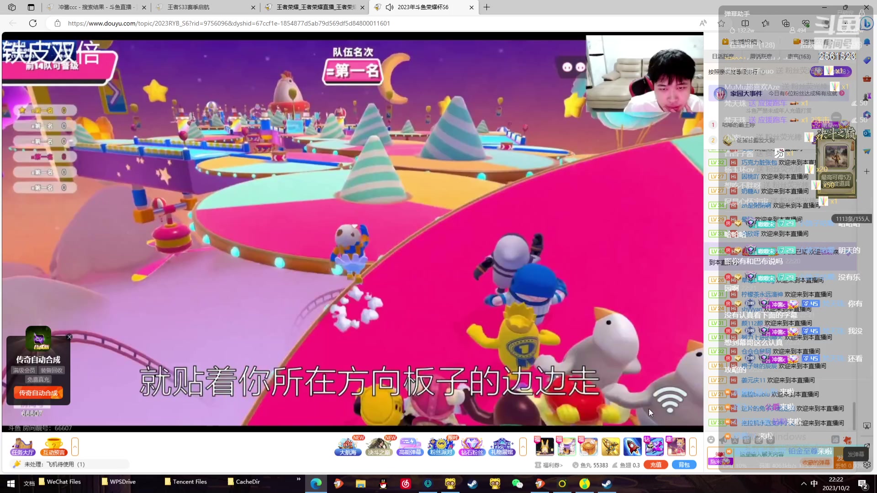The height and width of the screenshot is (493, 877).
Task: Mute the 2023年斗鱼荣耀杯 tab audio
Action: tap(390, 7)
